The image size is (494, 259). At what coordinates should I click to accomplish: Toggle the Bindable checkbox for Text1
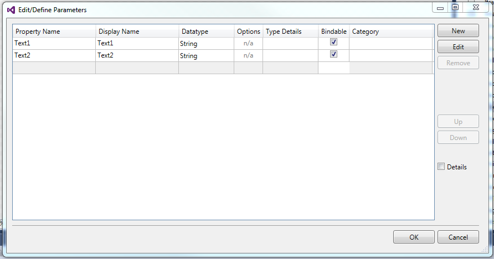[x=333, y=42]
